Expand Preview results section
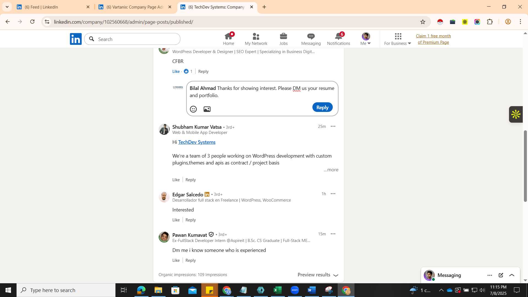Image resolution: width=528 pixels, height=297 pixels. (x=318, y=275)
